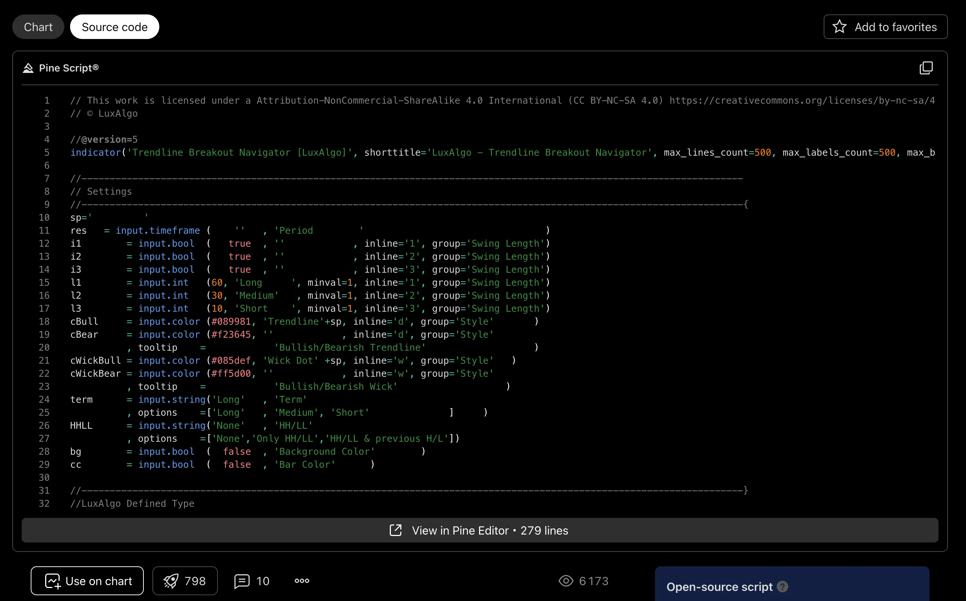
Task: Open the three-dots more options menu
Action: 302,581
